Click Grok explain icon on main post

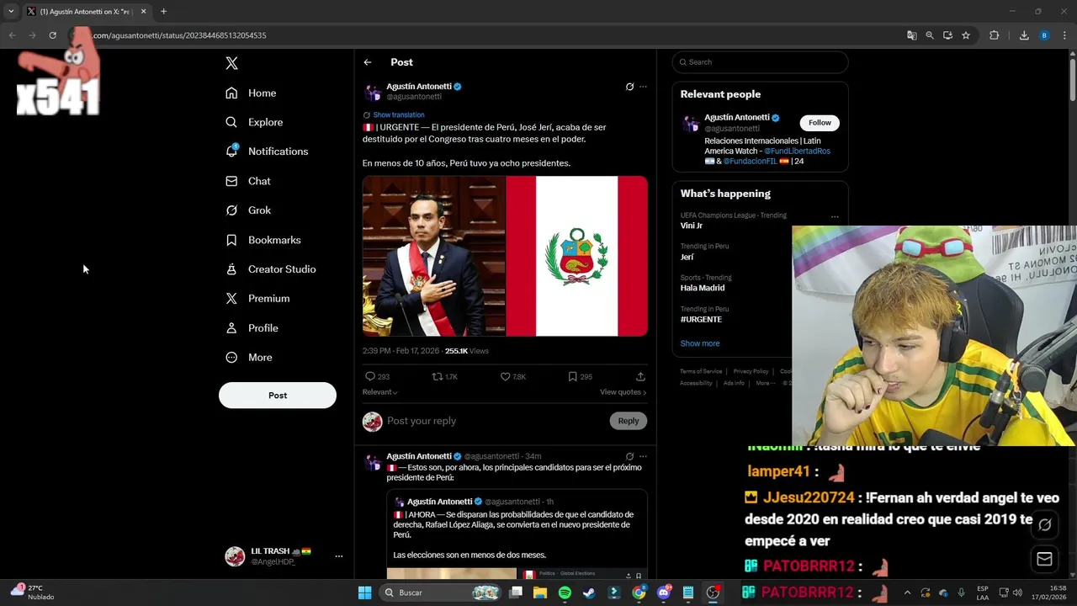(x=629, y=87)
